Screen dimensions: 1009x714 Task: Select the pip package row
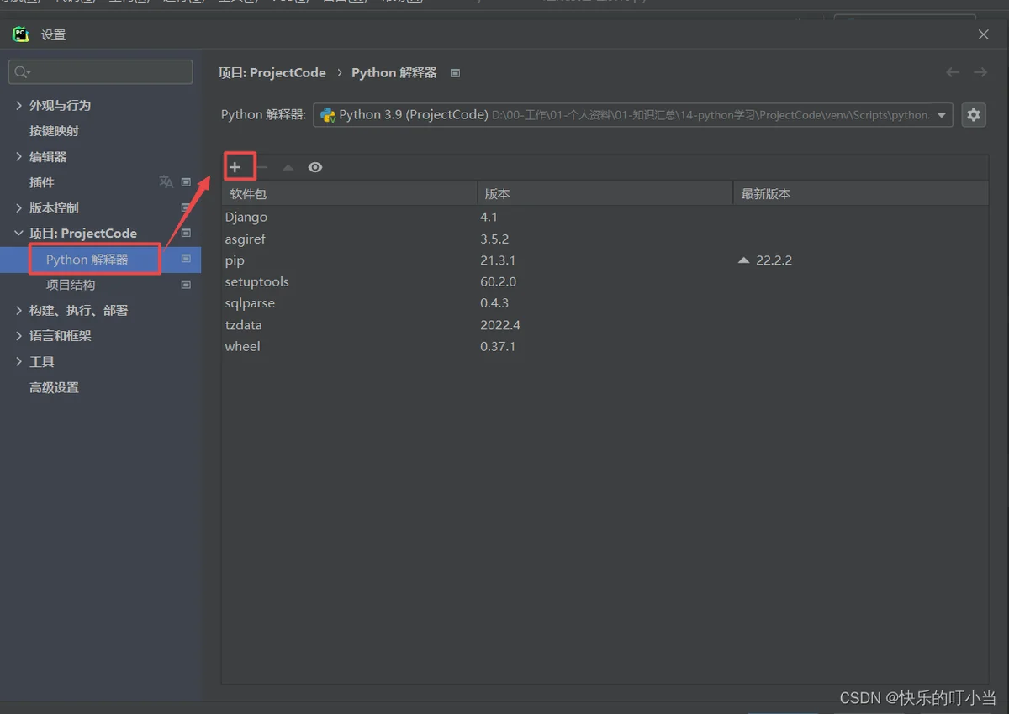[x=605, y=260]
